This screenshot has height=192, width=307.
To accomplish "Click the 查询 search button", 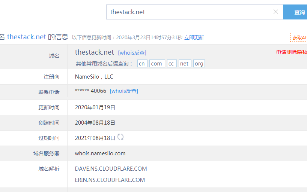I will click(x=295, y=12).
